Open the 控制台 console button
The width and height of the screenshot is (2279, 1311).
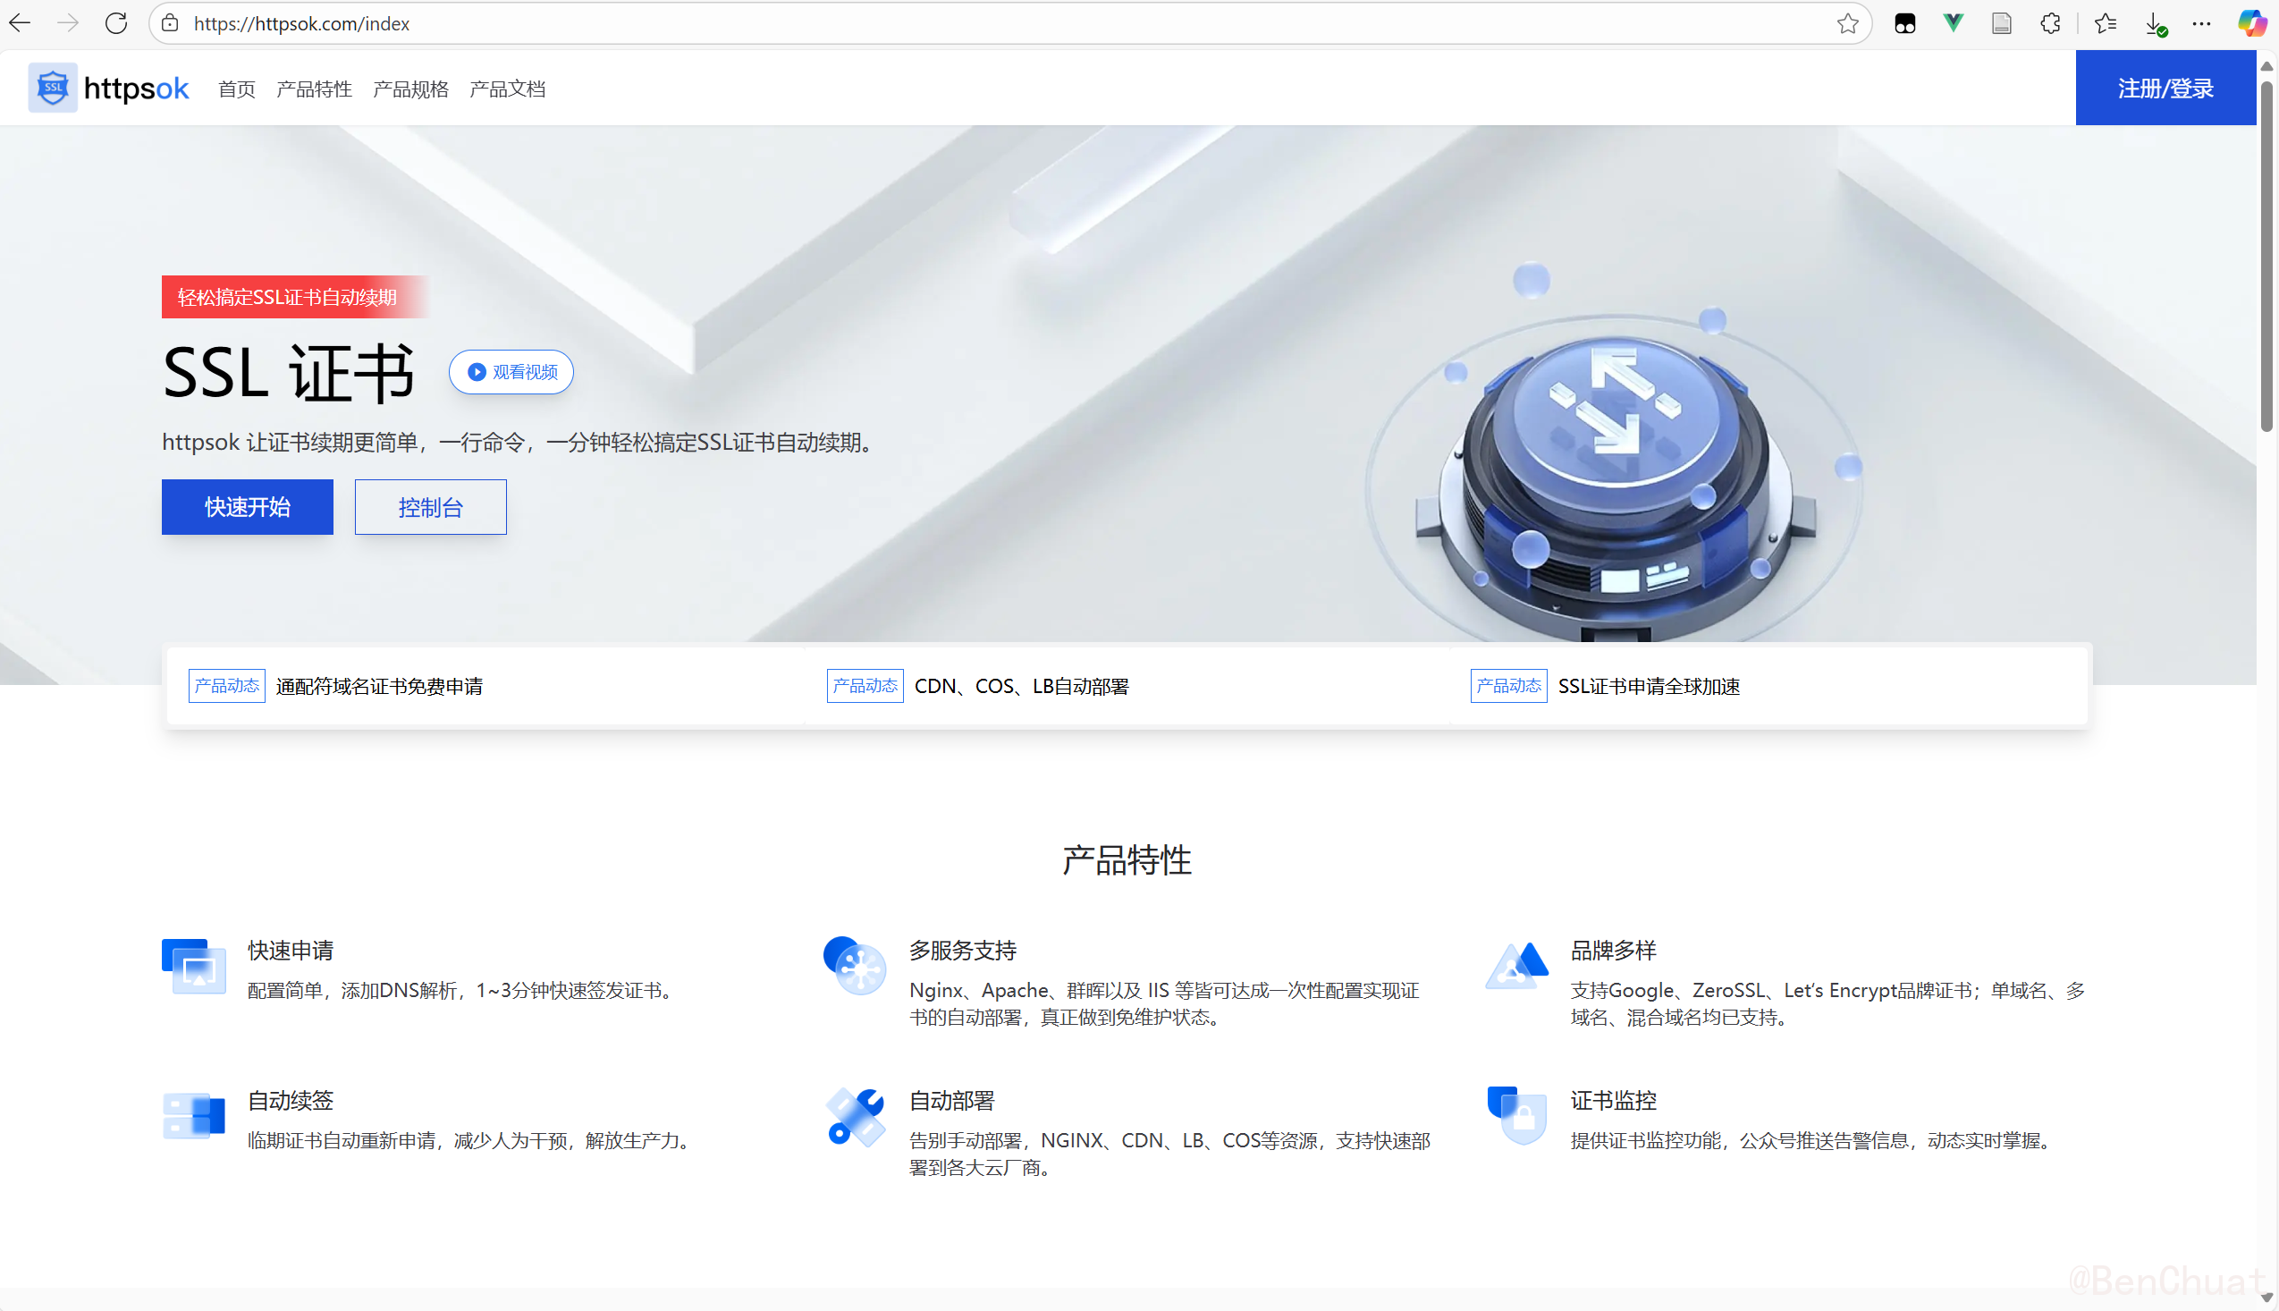coord(430,507)
